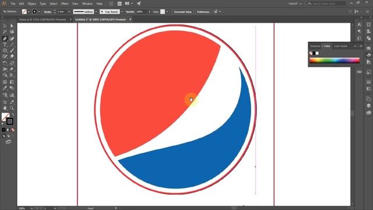Select the Type tool
Screen dimensions: 373x210
5,44
